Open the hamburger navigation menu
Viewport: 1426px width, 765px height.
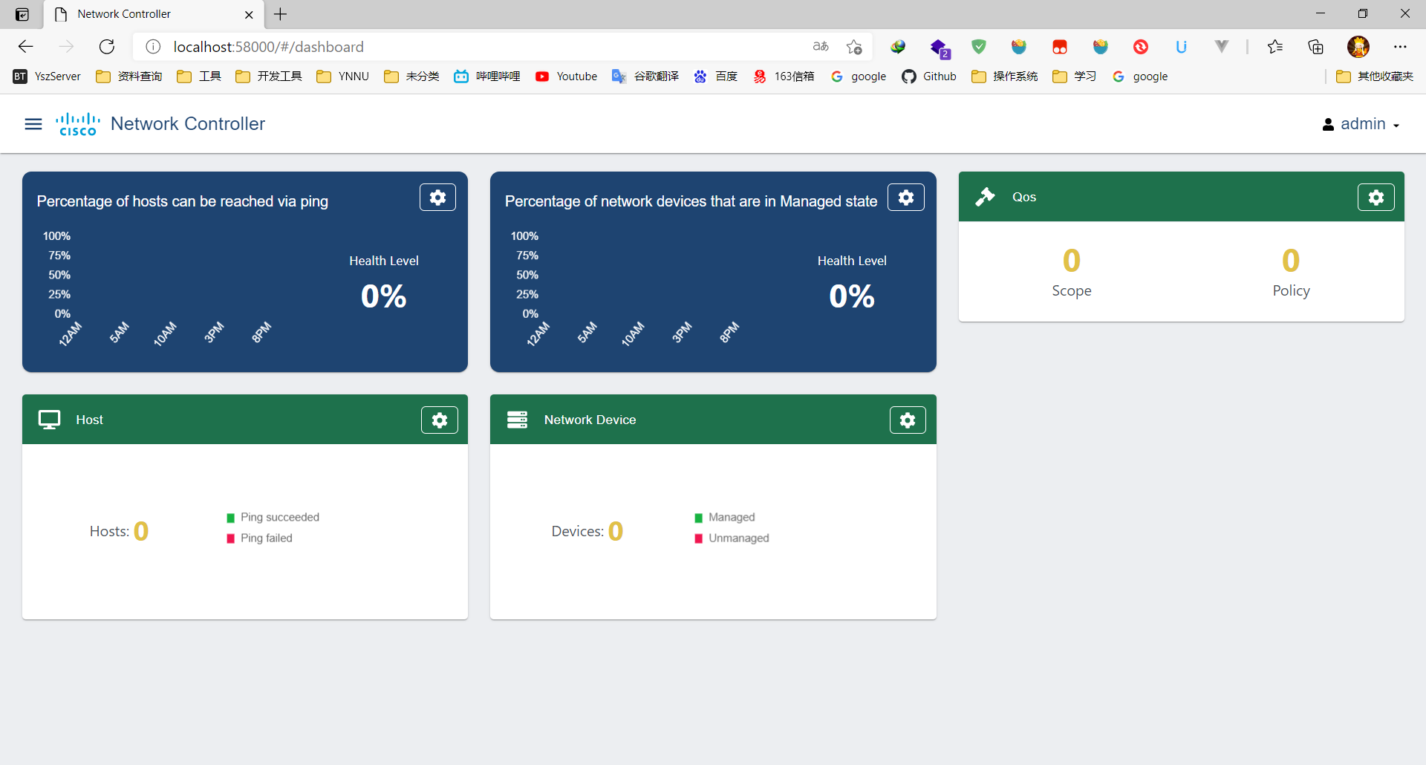33,124
